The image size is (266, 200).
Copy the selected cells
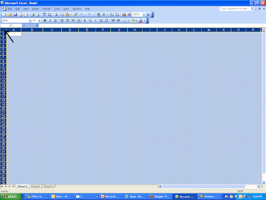[62, 15]
